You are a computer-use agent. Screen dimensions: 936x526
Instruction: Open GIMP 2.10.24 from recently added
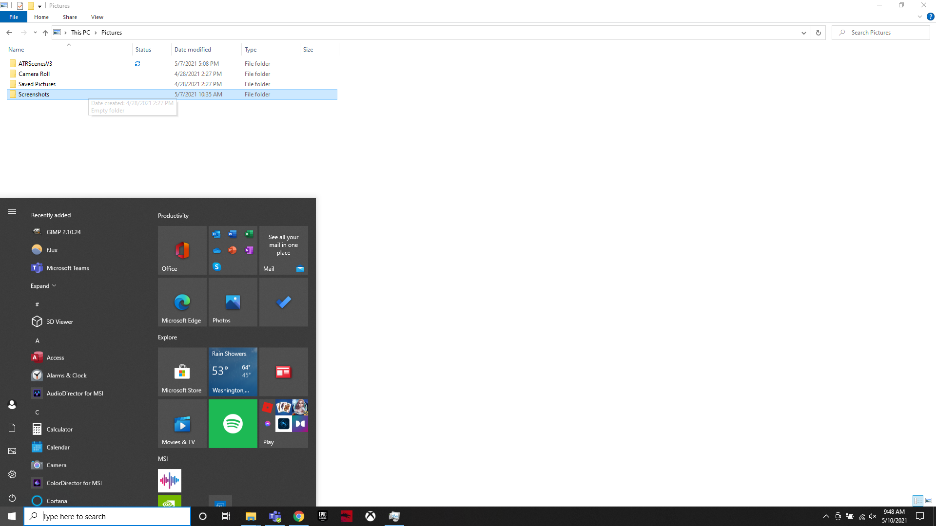coord(63,232)
